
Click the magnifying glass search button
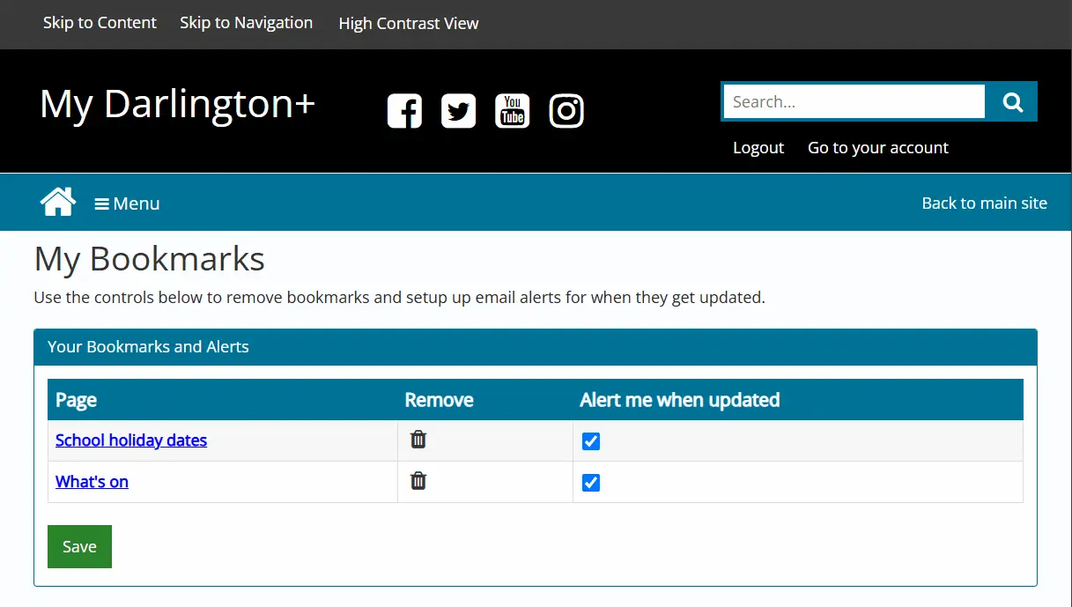pyautogui.click(x=1012, y=102)
